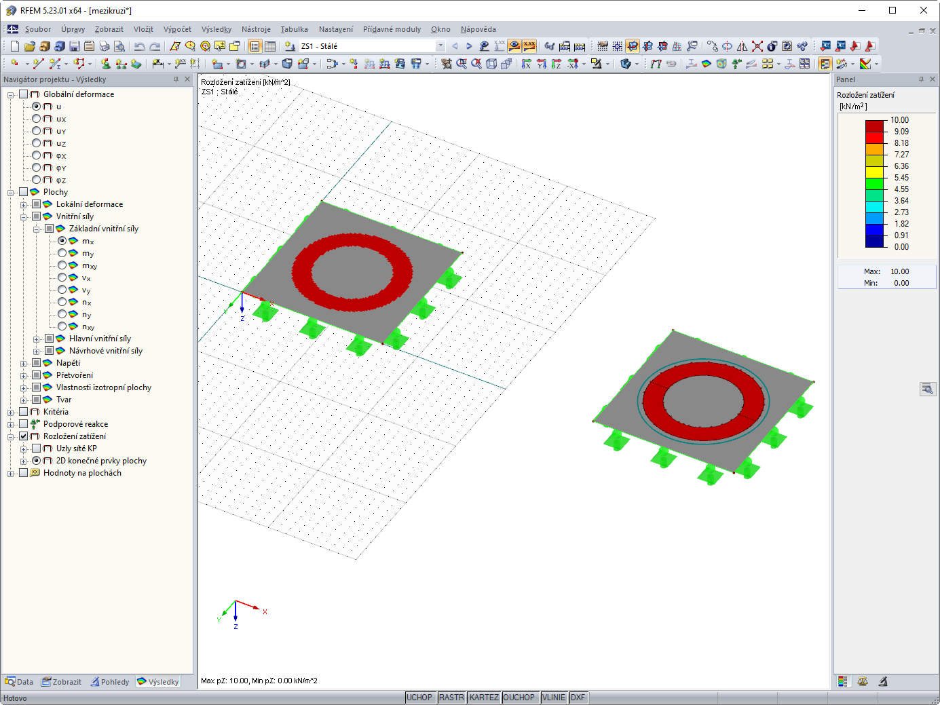Expand the Hodnoty na plochách node
This screenshot has width=940, height=705.
[x=11, y=473]
